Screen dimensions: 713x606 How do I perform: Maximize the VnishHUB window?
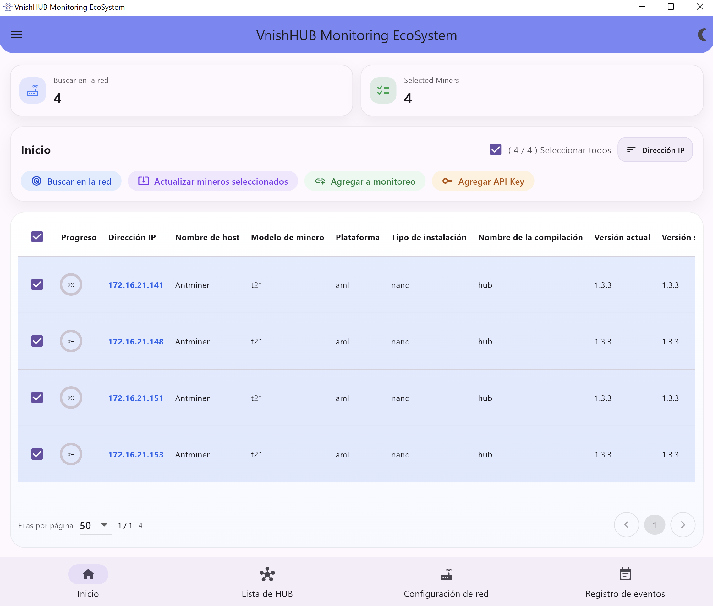(671, 7)
